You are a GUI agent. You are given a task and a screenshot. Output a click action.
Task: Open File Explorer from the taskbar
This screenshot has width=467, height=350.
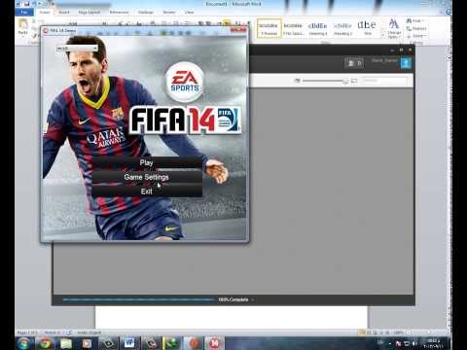66,343
